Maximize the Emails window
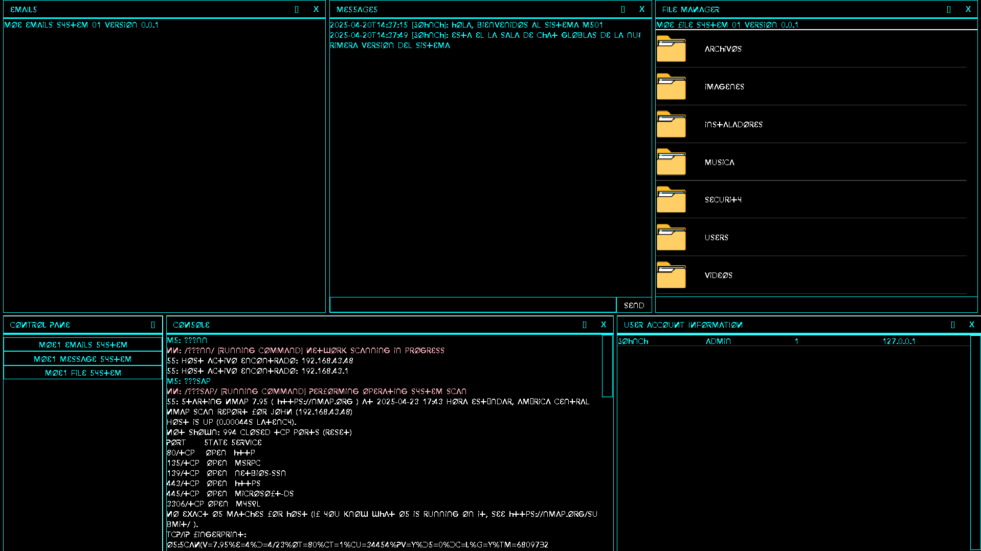Screen dimensions: 981x551 297,9
